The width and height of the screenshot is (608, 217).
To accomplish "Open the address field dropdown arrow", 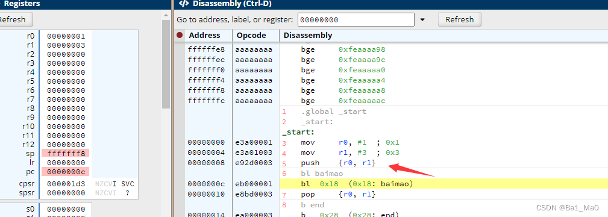I will point(422,20).
